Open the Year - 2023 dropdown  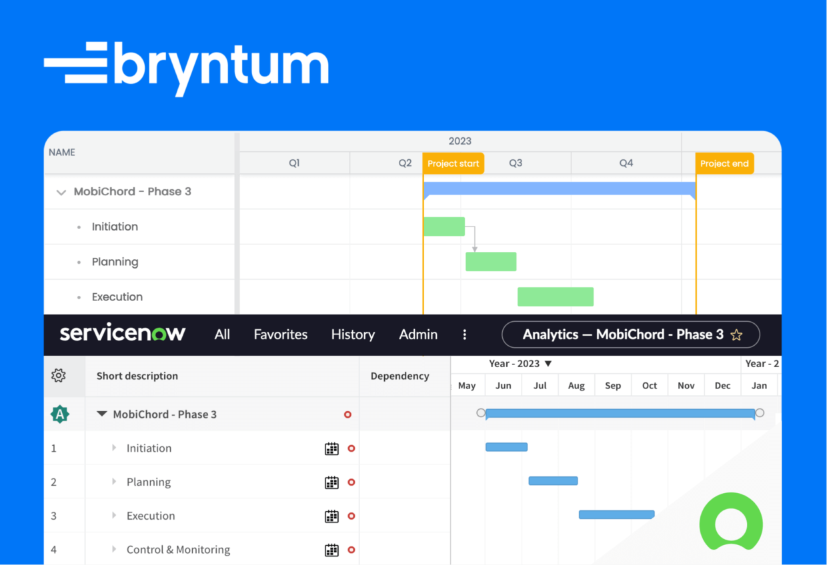click(521, 364)
